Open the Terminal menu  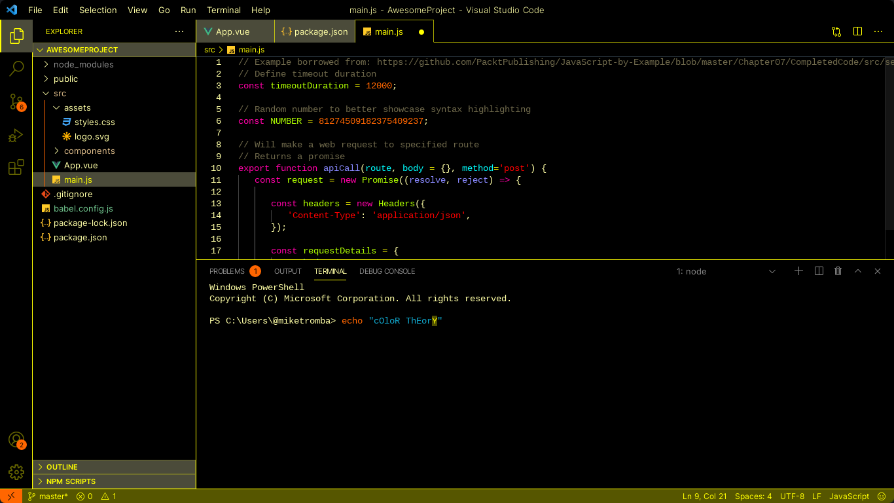point(224,10)
